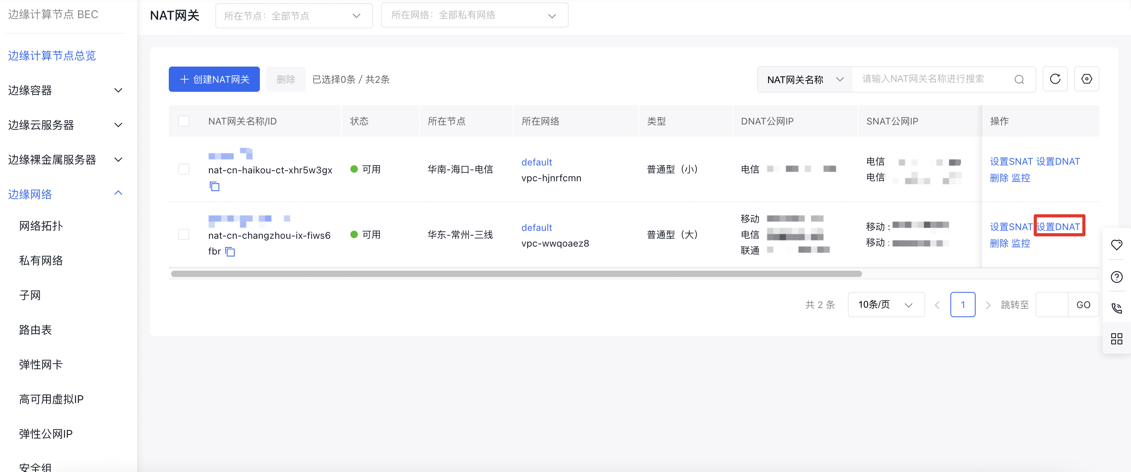This screenshot has width=1131, height=472.
Task: Select checkbox for nat-cn-changzhou-ix-fiws6fbr row
Action: [x=183, y=235]
